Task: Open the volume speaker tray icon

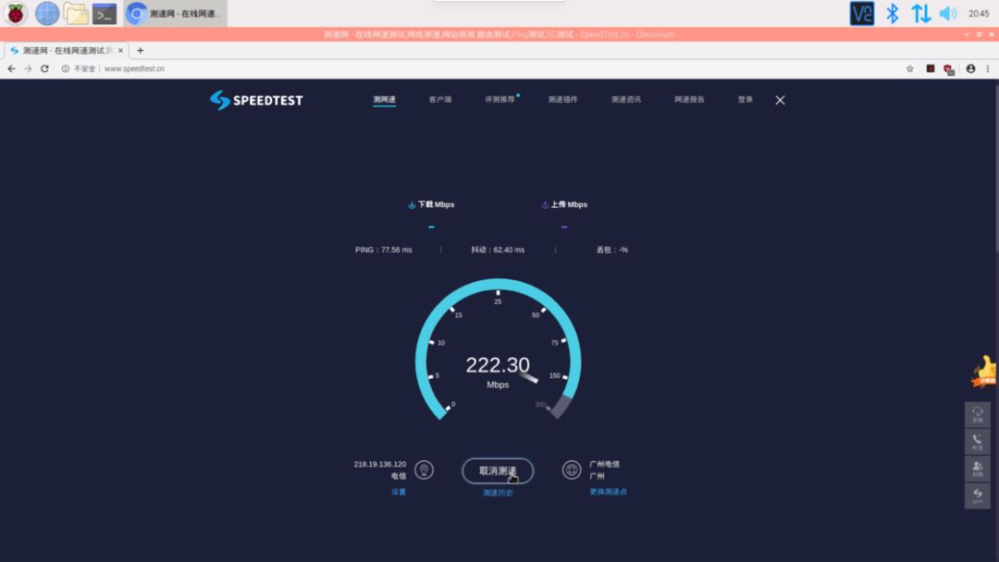Action: [948, 13]
